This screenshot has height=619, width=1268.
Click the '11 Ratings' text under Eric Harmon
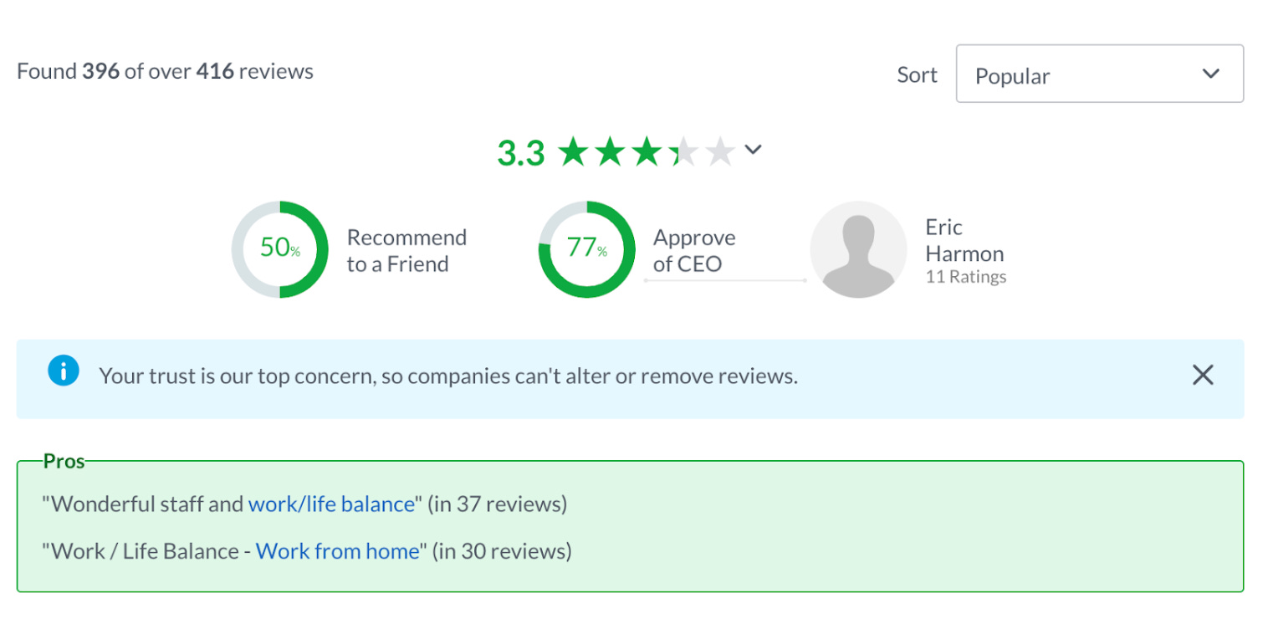pos(965,276)
